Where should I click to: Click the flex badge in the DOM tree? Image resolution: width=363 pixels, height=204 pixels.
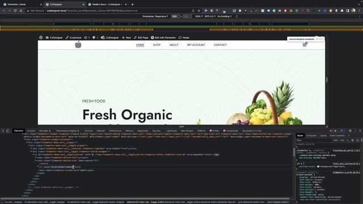point(216,155)
